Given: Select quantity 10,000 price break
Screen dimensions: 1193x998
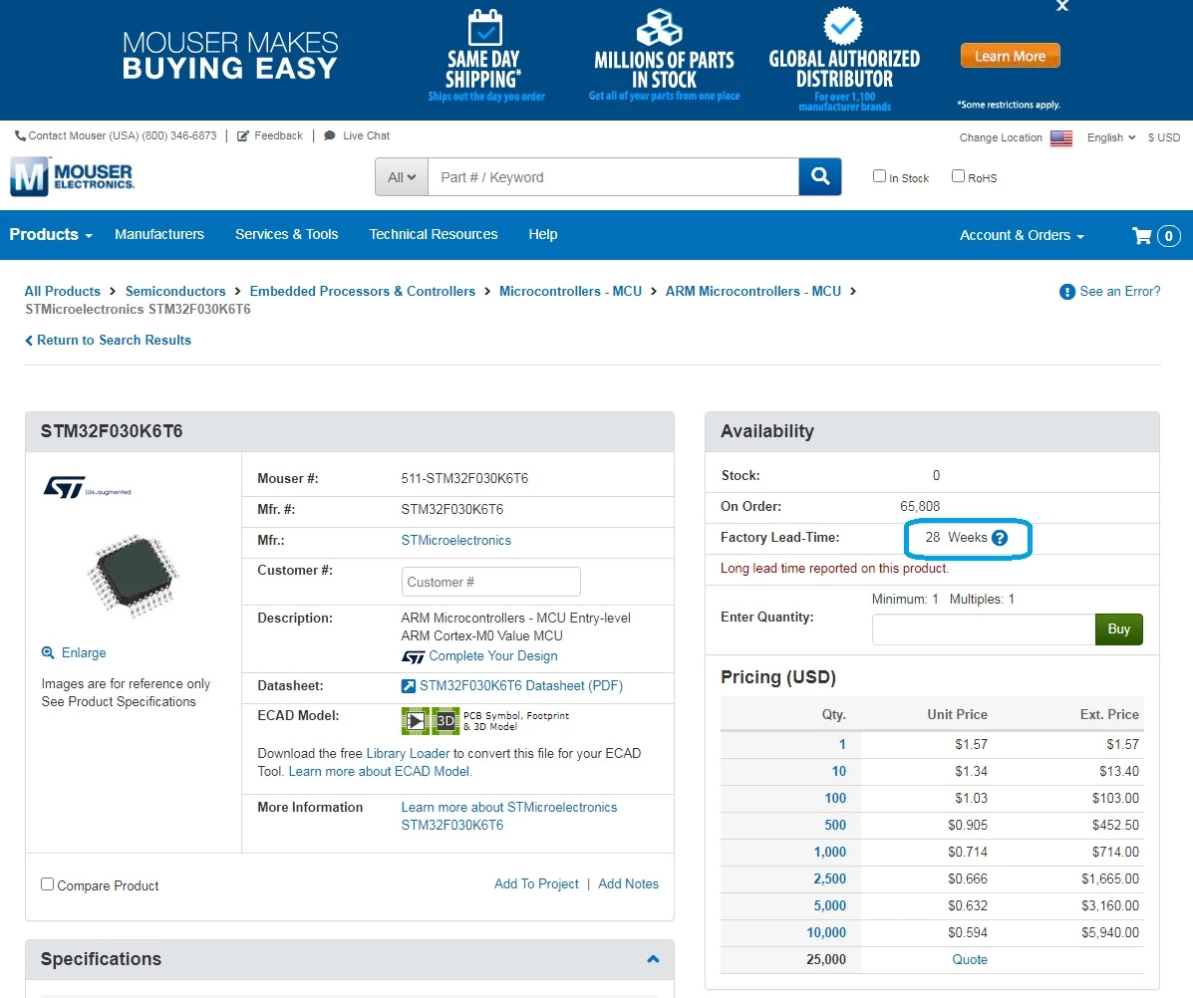Looking at the screenshot, I should point(826,932).
